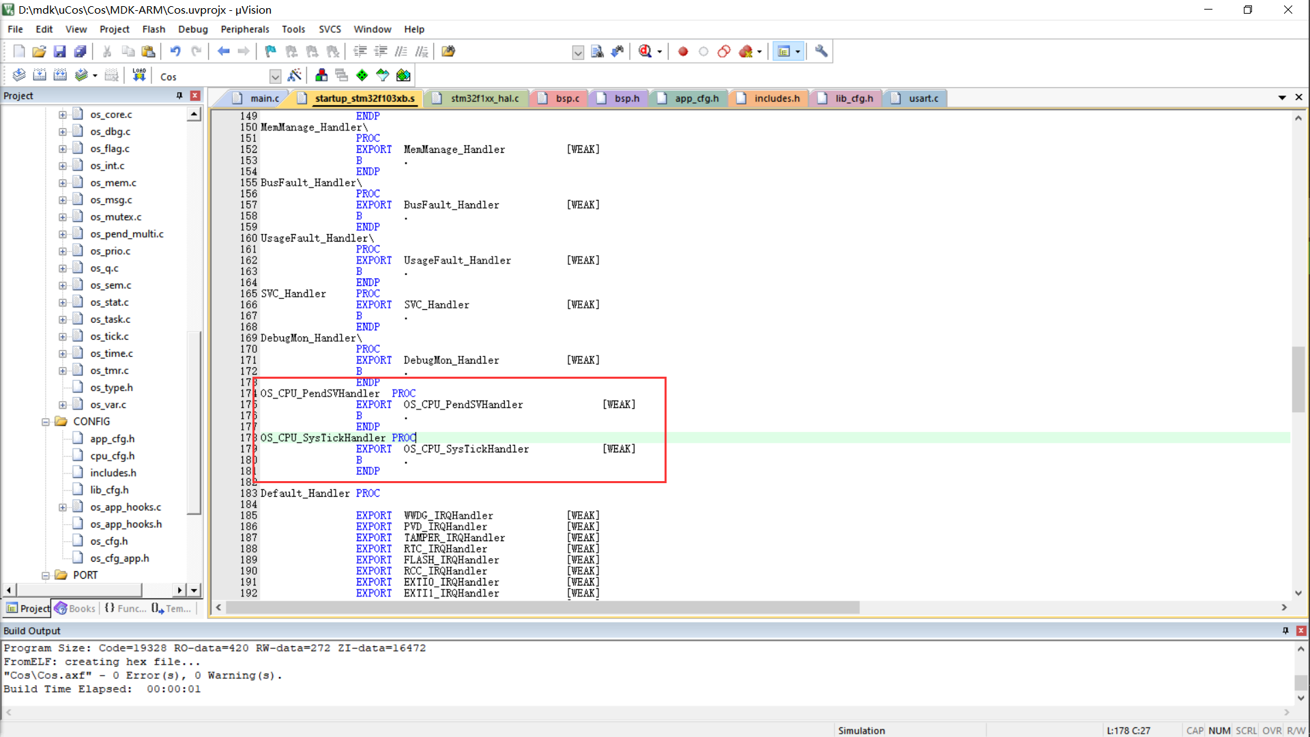The image size is (1310, 737).
Task: Pin the Build Output panel
Action: (1285, 631)
